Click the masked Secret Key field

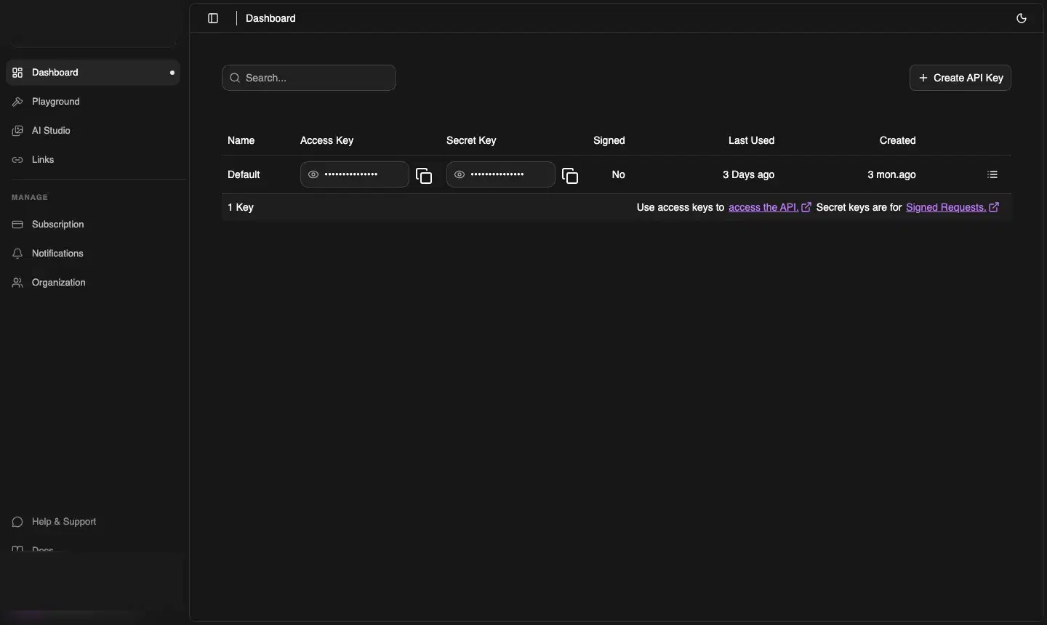501,174
